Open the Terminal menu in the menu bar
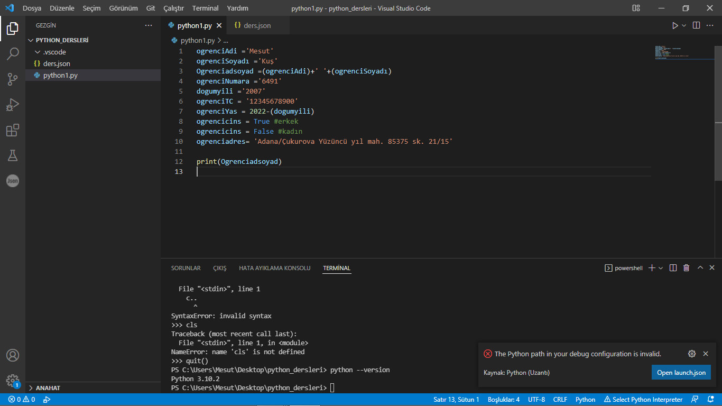 [205, 8]
